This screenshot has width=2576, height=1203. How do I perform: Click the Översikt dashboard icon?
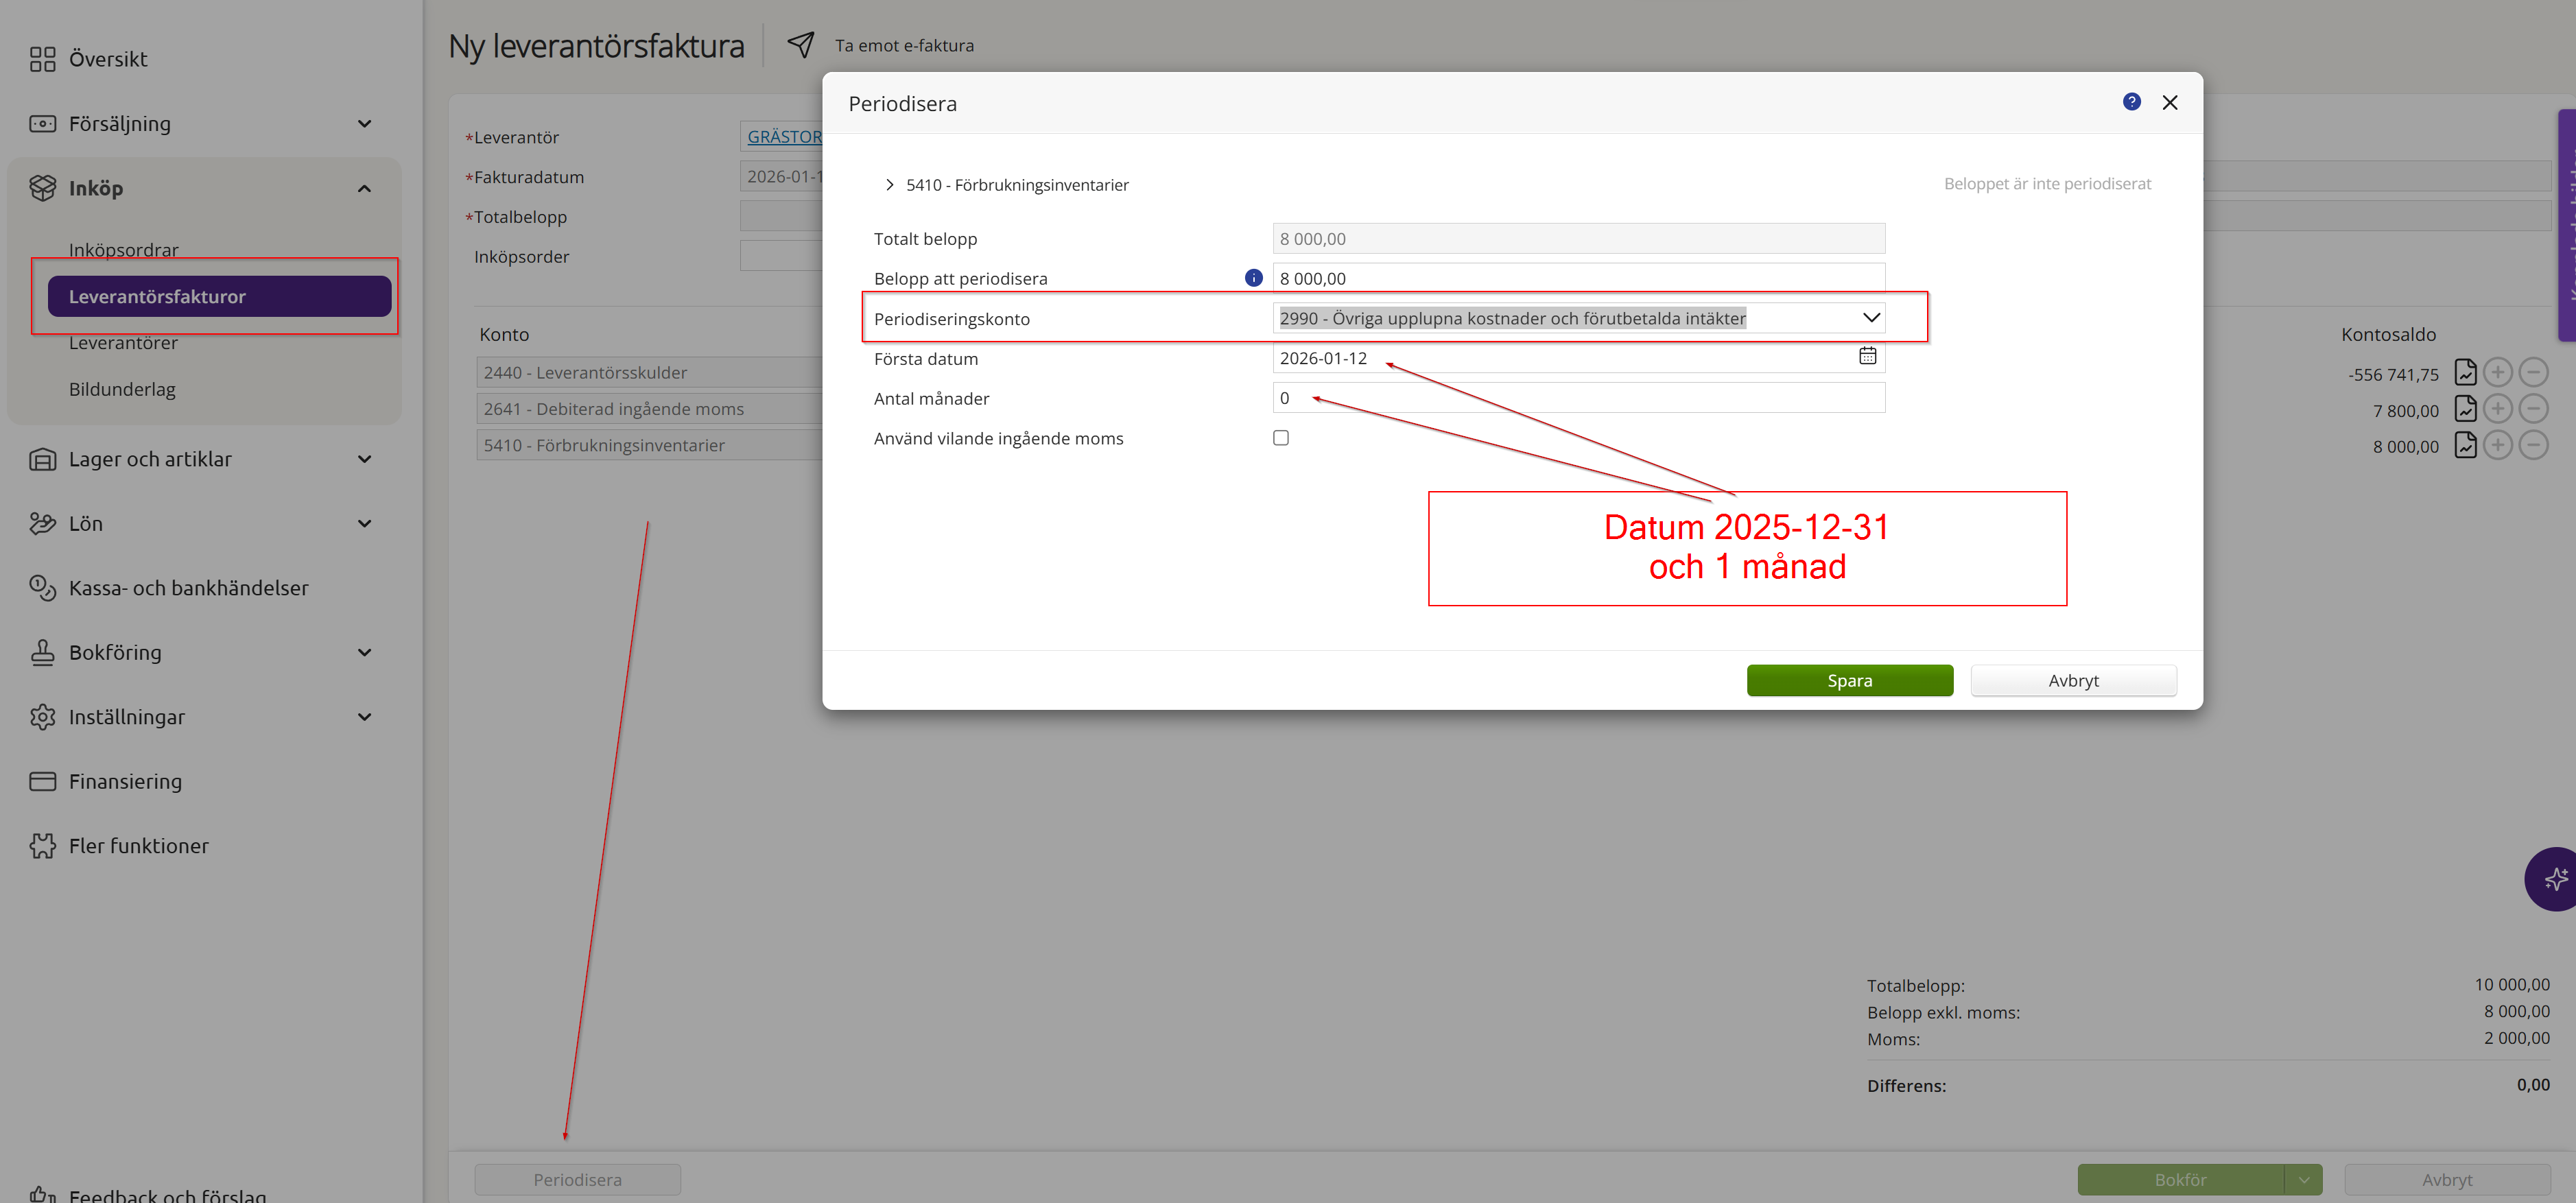coord(42,59)
